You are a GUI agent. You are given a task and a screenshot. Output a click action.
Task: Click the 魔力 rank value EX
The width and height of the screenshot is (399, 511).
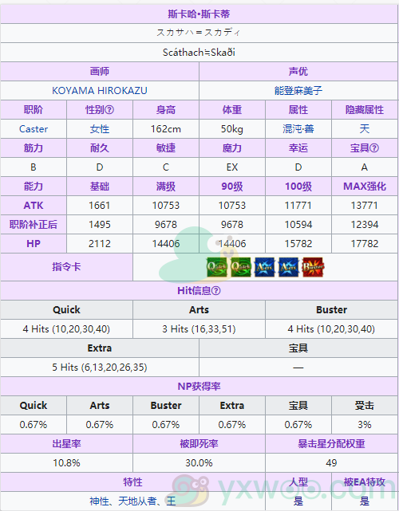coord(232,167)
